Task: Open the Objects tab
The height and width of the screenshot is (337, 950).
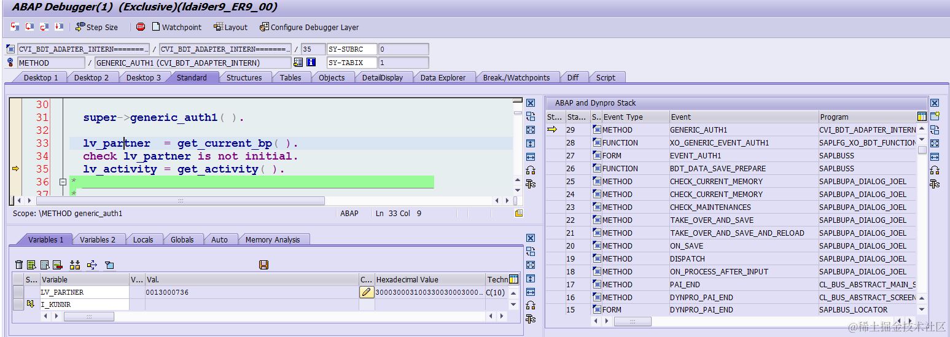Action: click(x=332, y=77)
